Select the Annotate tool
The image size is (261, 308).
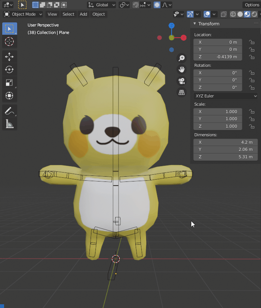point(9,111)
